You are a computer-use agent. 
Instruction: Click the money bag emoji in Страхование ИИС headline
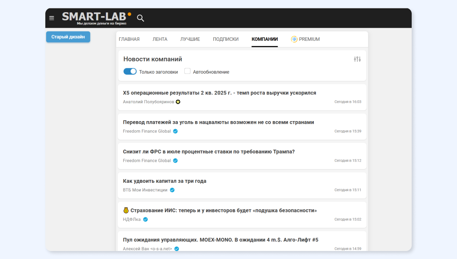pos(126,210)
